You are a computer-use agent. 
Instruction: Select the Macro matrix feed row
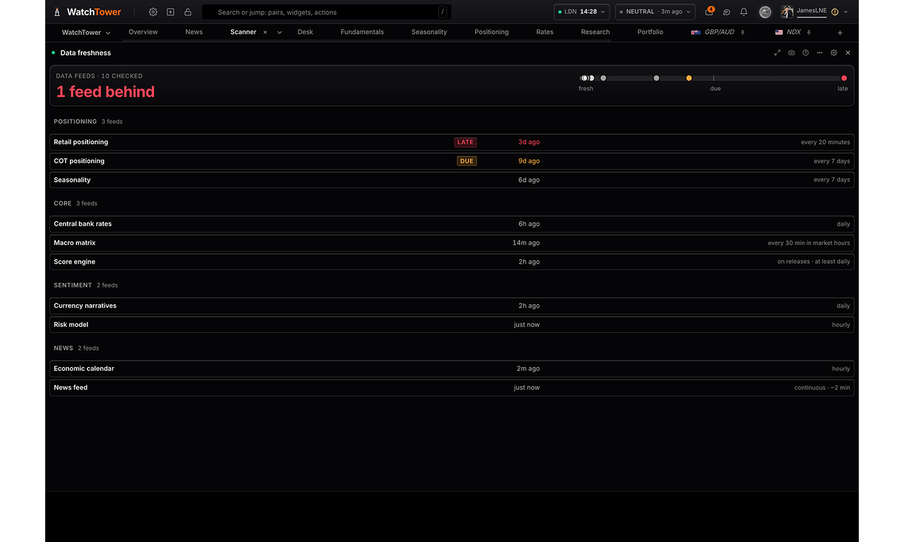coord(452,243)
